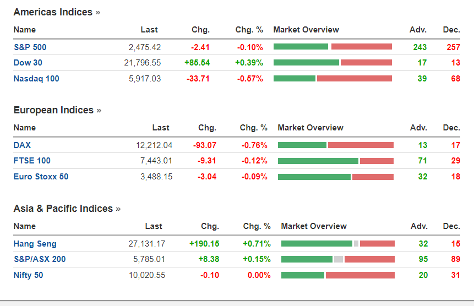This screenshot has height=306, width=474.
Task: Click the Dow 30 advancers count 17
Action: [422, 63]
